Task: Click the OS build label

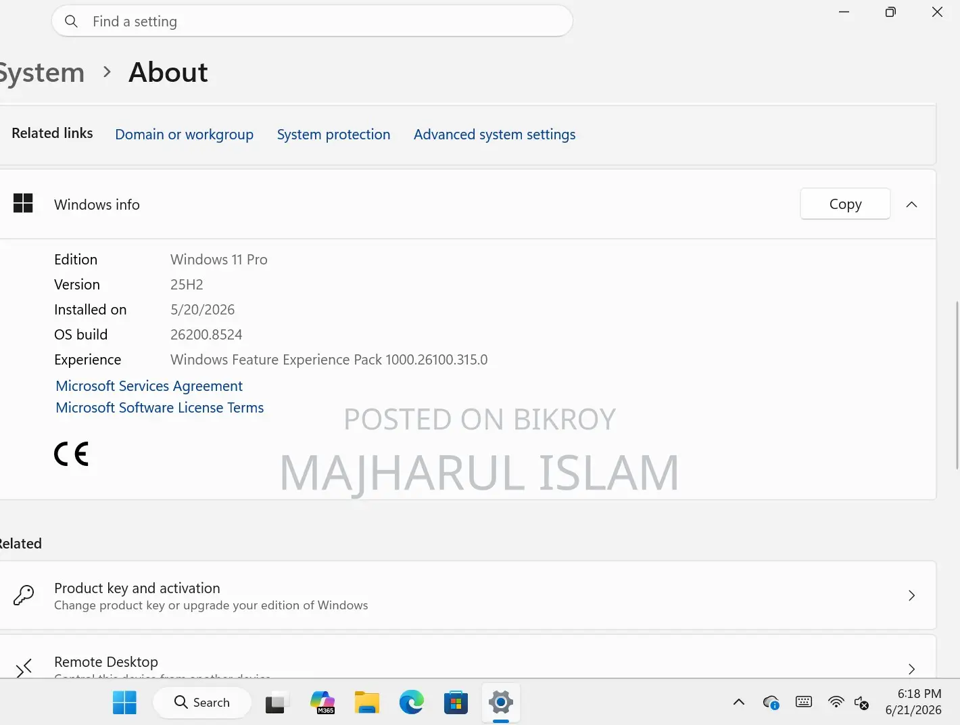Action: (81, 335)
